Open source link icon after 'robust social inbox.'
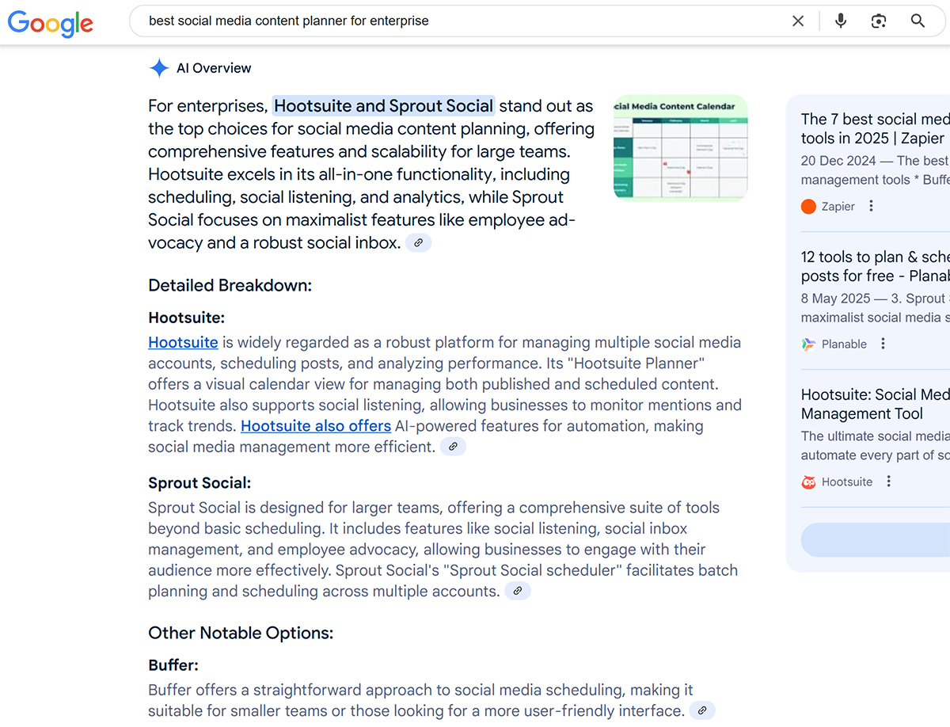The image size is (950, 727). [x=419, y=243]
